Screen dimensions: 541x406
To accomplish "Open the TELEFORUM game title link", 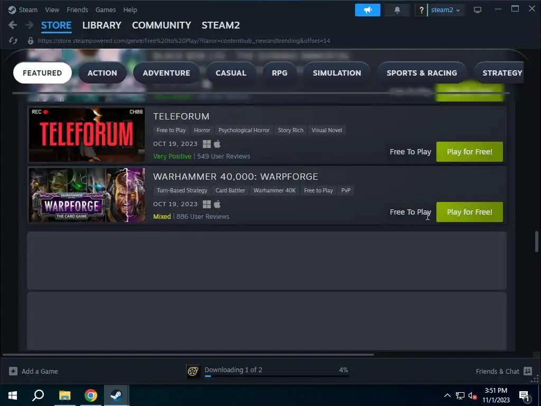I will [x=181, y=116].
